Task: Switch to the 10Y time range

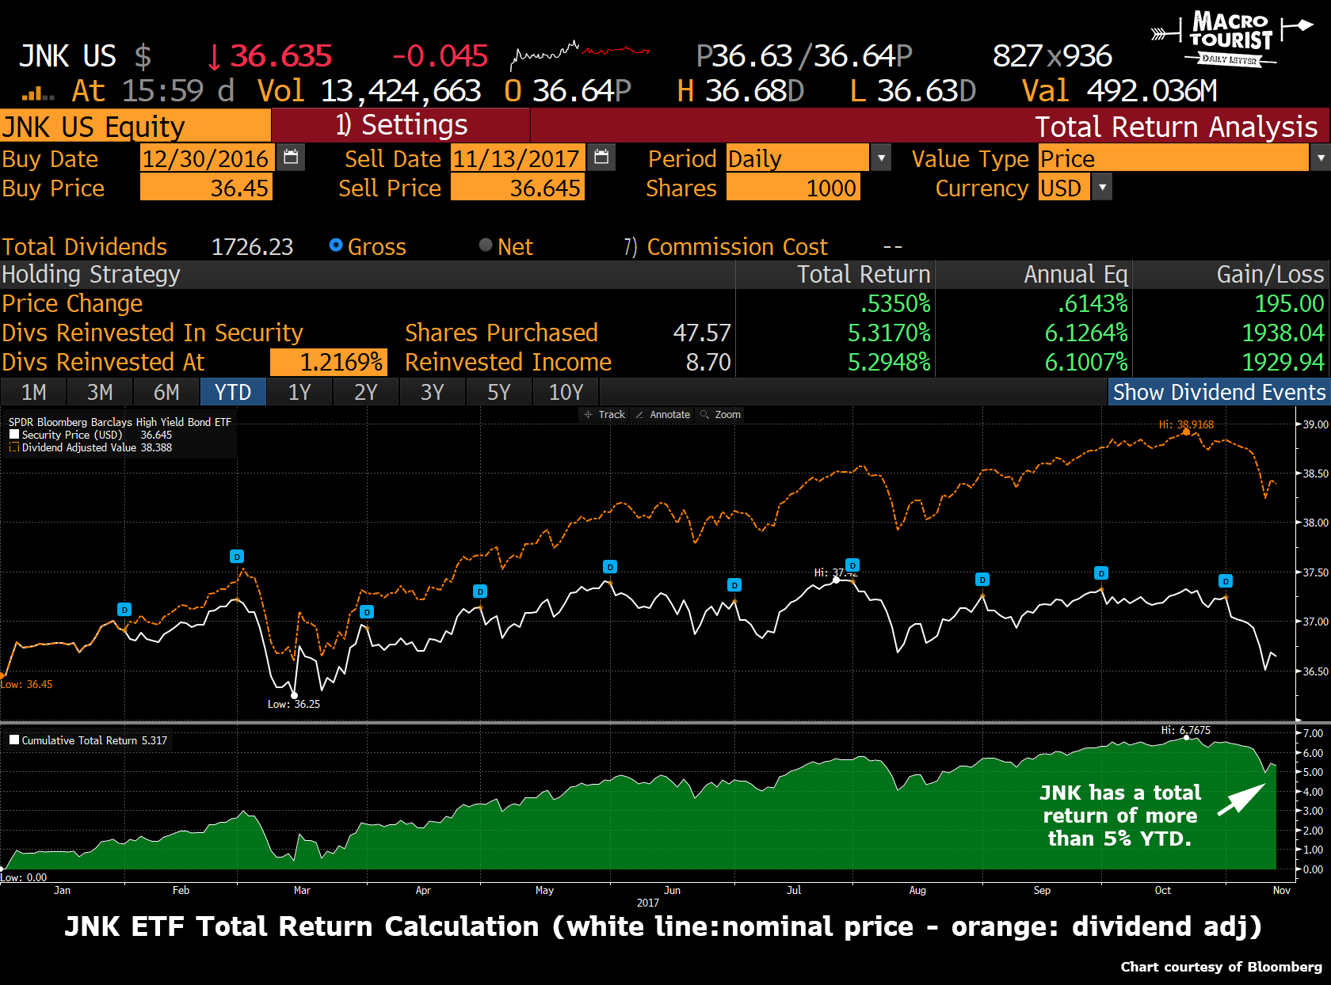Action: click(566, 392)
